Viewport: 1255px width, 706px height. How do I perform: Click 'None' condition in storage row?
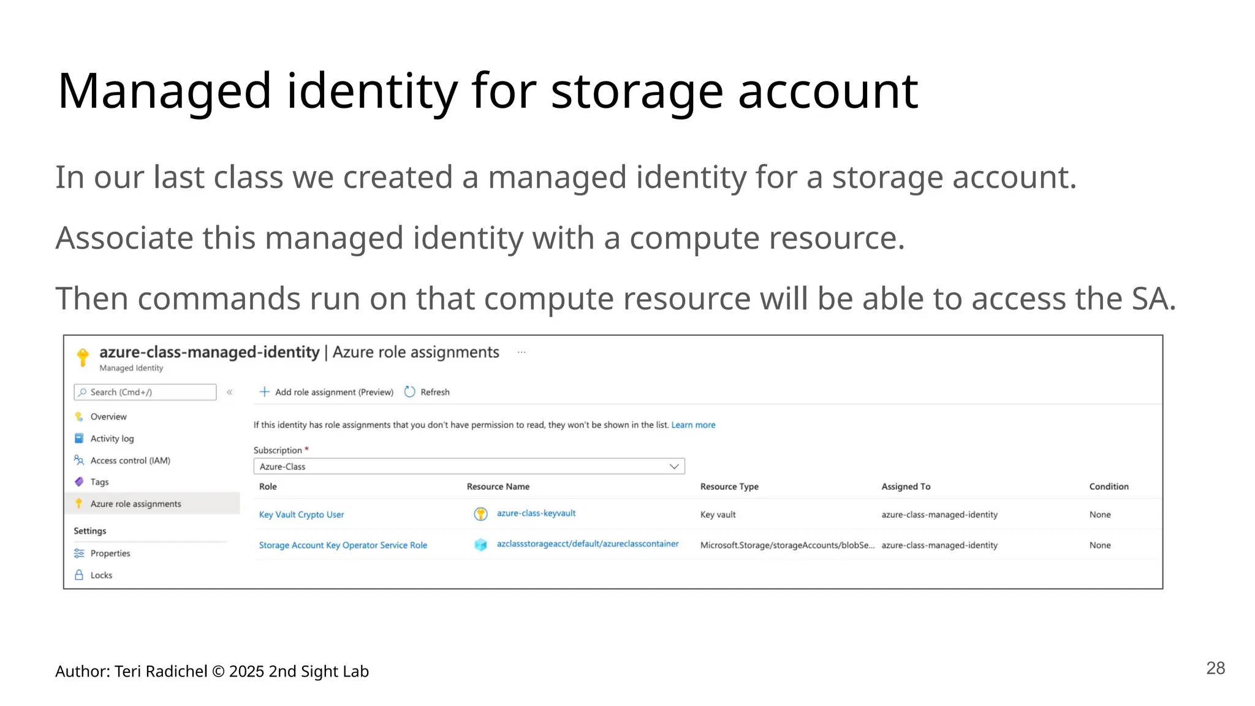pos(1100,545)
